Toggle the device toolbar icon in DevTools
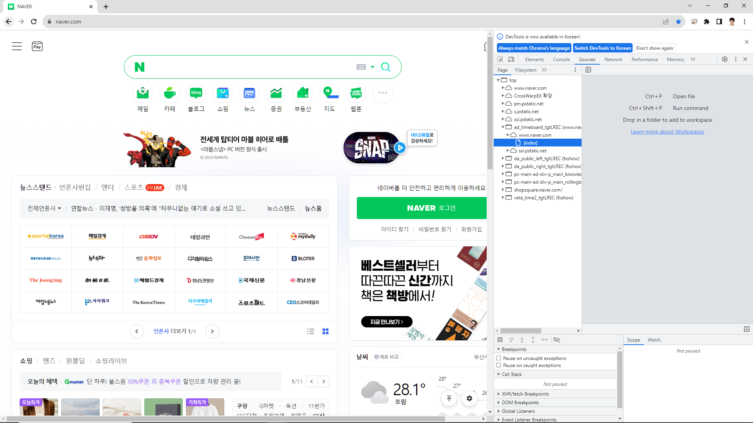Image resolution: width=753 pixels, height=423 pixels. (511, 59)
